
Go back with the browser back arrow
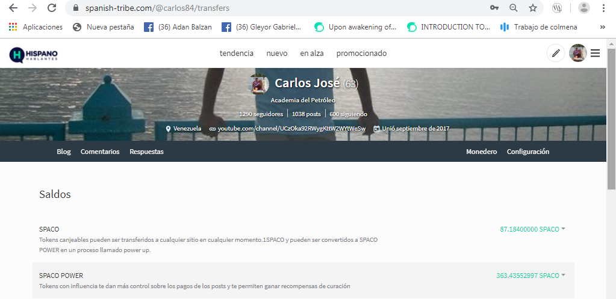[x=13, y=8]
